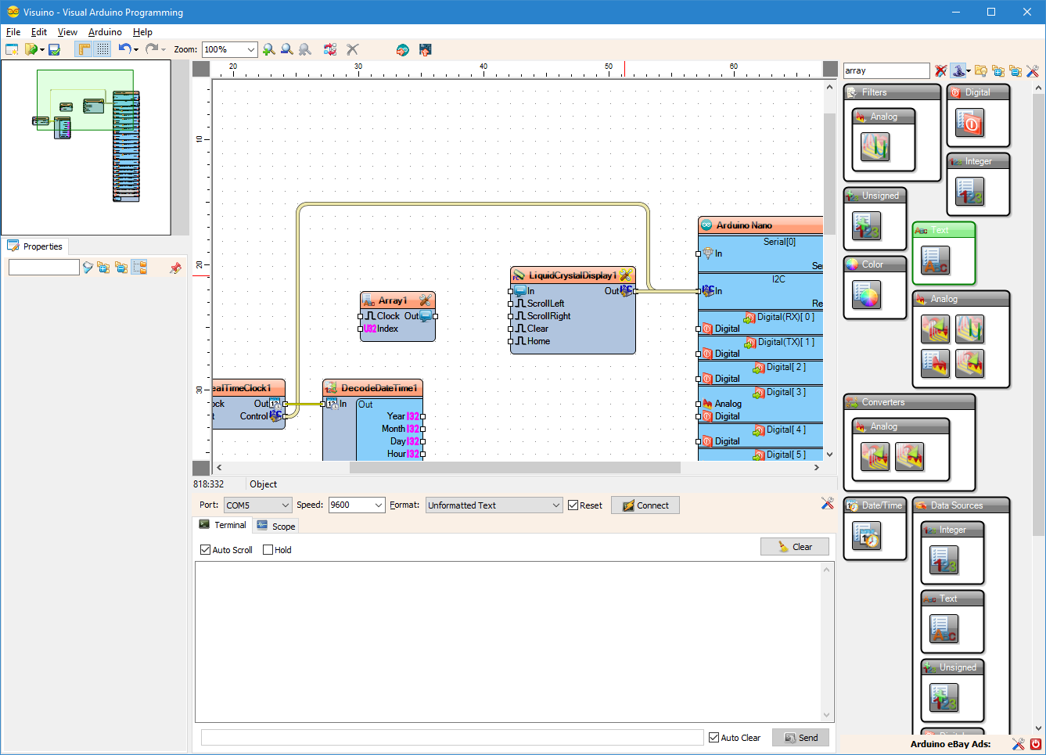This screenshot has width=1046, height=755.
Task: Toggle the grid display toolbar button
Action: click(x=102, y=49)
